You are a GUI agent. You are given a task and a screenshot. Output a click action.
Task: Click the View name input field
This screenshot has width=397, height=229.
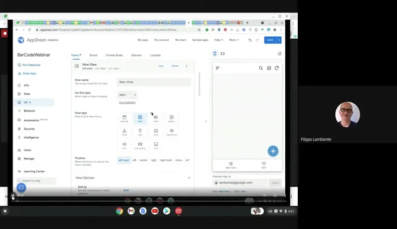coord(153,82)
